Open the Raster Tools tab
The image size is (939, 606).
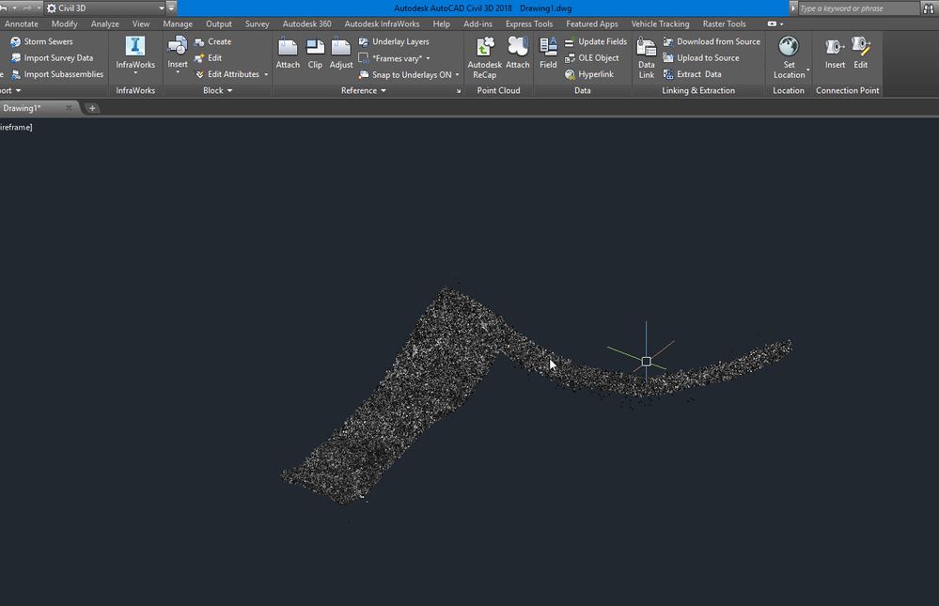click(724, 23)
